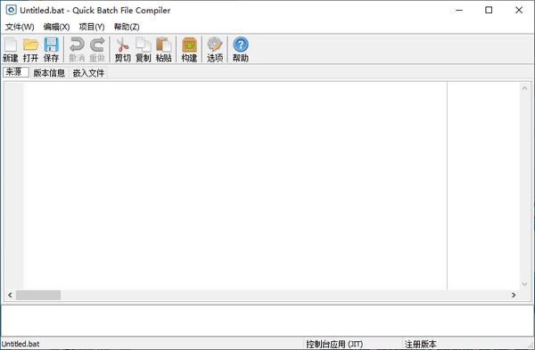Image resolution: width=535 pixels, height=350 pixels.
Task: Click the horizontal scrollbar right arrow
Action: (514, 295)
